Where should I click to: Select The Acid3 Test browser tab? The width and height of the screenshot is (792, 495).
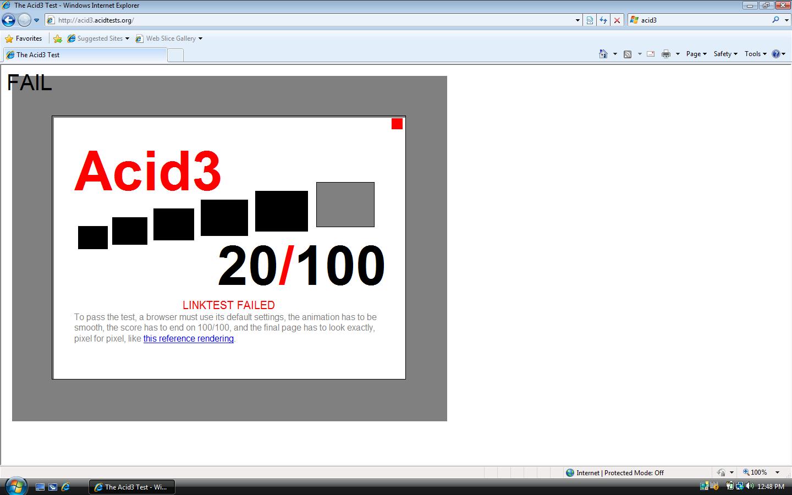[x=85, y=55]
